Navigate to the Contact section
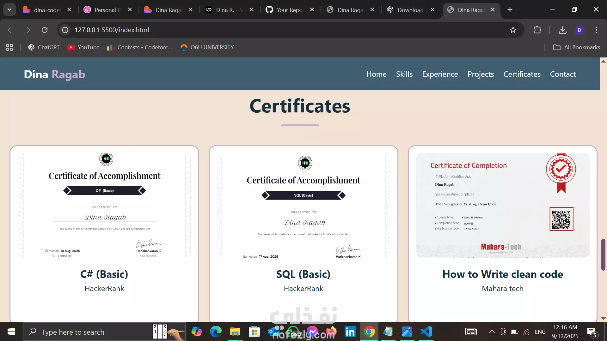 click(x=563, y=74)
